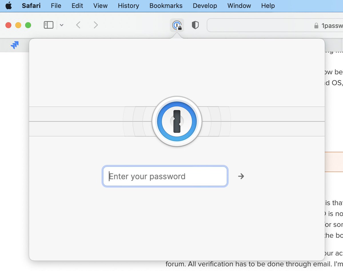
Task: Click the lock icon in address bar
Action: [316, 26]
